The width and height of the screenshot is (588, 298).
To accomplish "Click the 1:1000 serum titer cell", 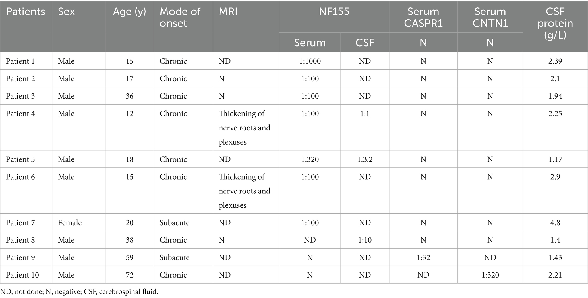I will [310, 61].
